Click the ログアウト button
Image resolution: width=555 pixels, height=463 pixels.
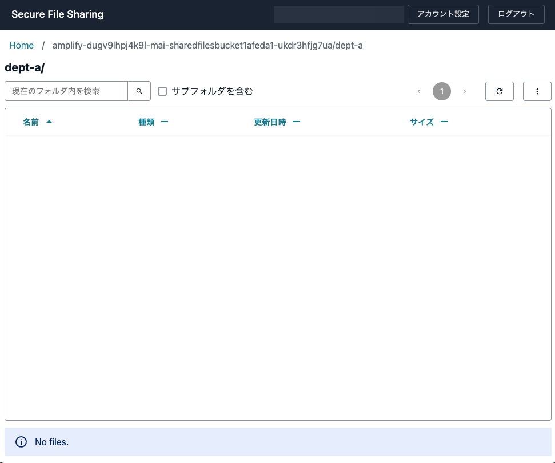516,14
